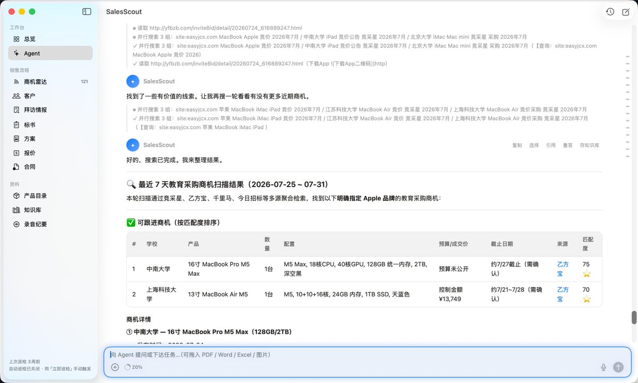Send message with arrow button
Image resolution: width=638 pixels, height=383 pixels.
pos(618,367)
